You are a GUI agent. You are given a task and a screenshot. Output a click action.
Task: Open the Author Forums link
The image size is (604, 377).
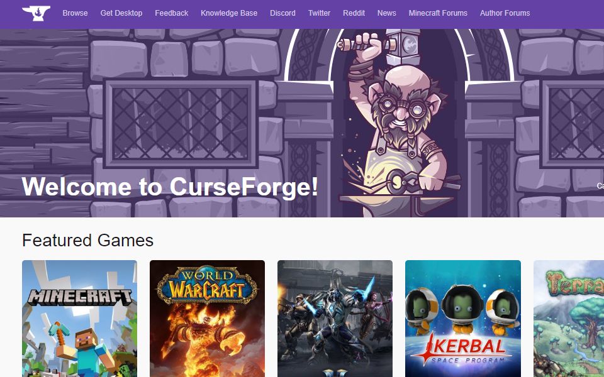(x=505, y=13)
